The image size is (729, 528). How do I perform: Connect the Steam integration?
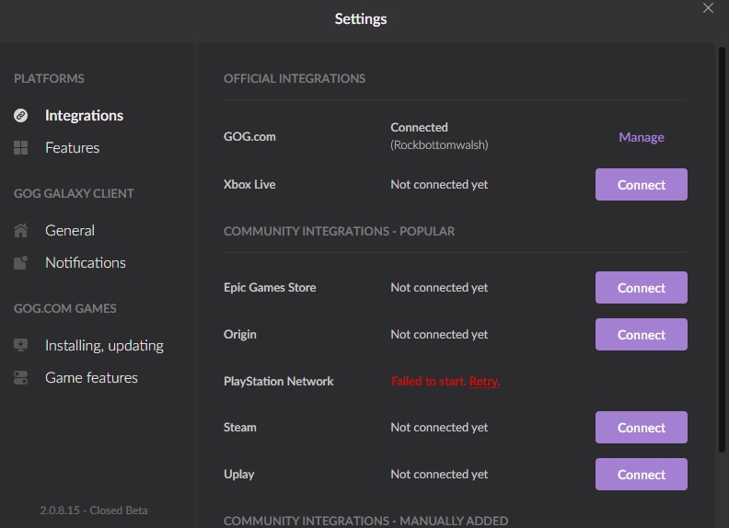(642, 428)
